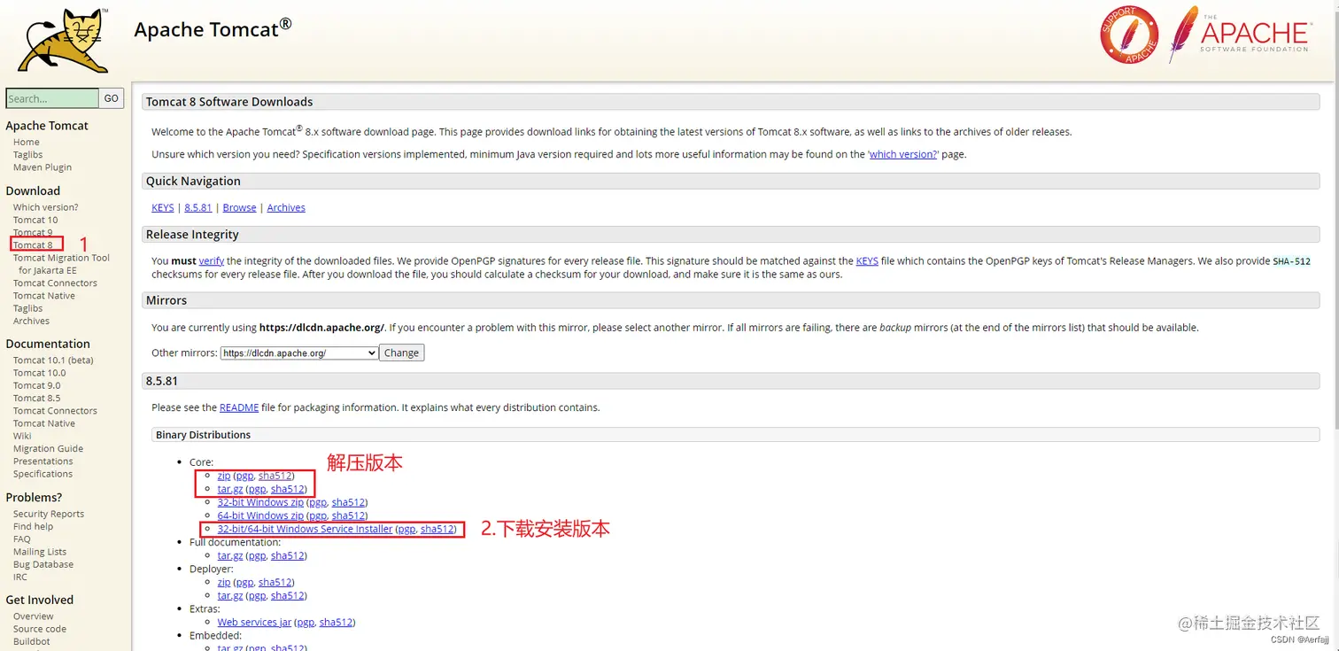Download 32-bit/64-bit Windows Service Installer
Viewport: 1339px width, 651px height.
click(x=305, y=529)
